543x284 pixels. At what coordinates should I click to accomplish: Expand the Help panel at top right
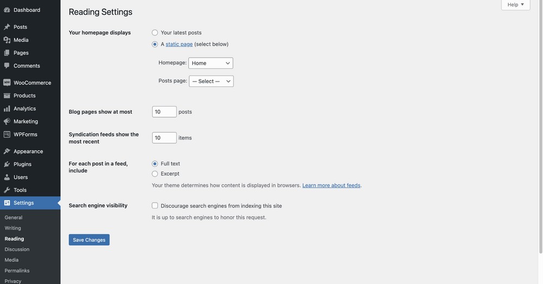(515, 5)
